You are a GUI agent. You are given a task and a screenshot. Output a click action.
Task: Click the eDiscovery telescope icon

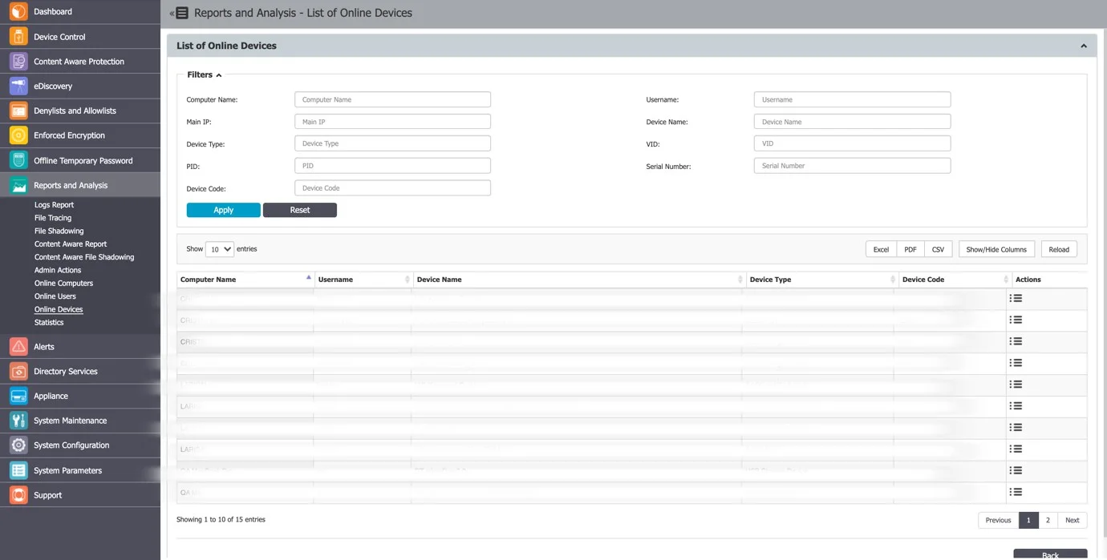[x=18, y=86]
